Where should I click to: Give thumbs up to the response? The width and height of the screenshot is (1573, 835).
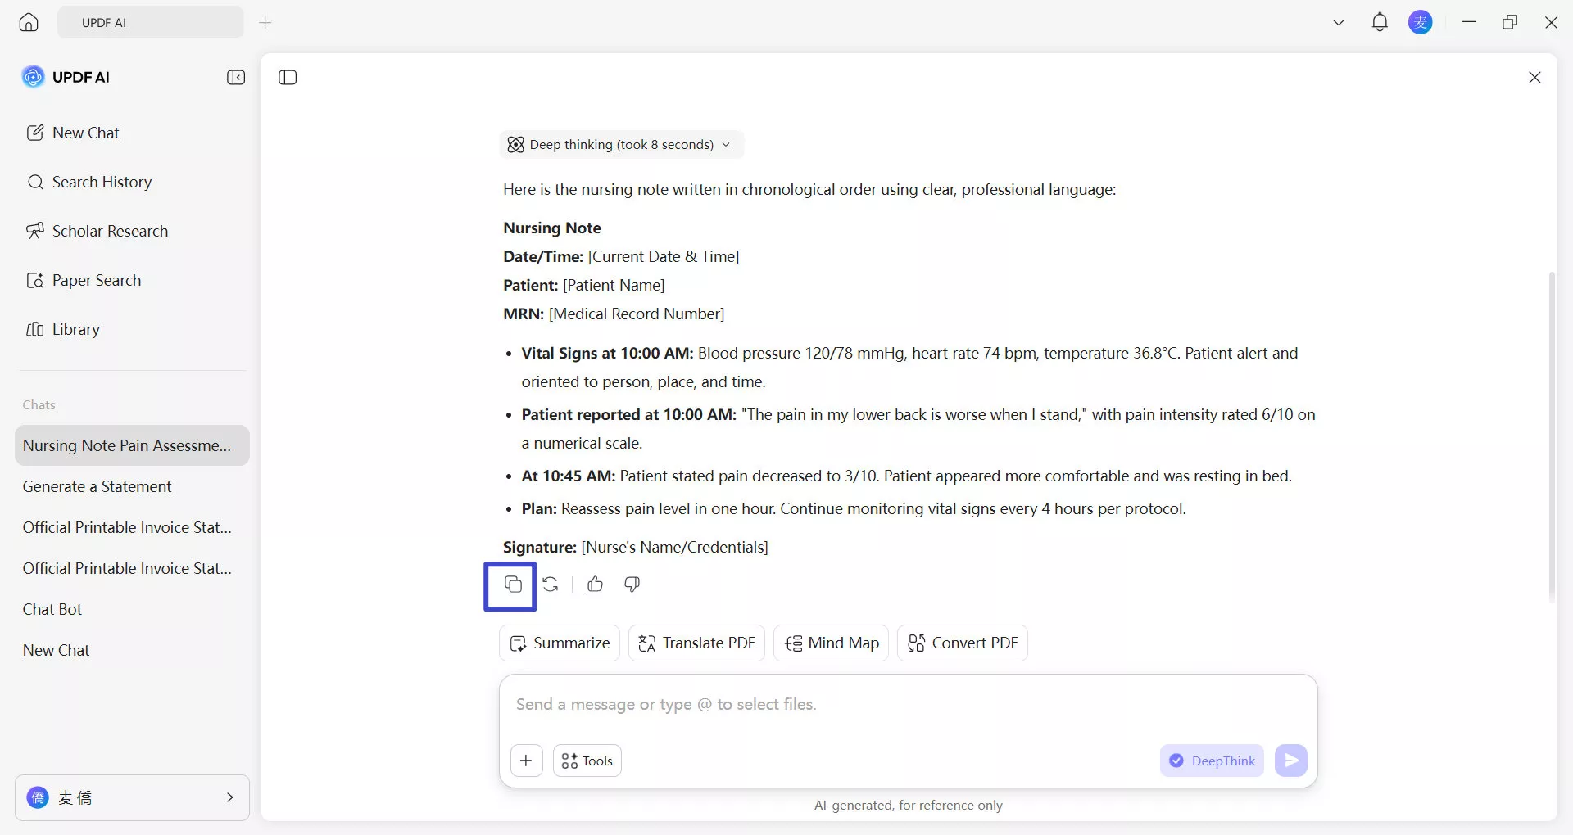pos(595,584)
